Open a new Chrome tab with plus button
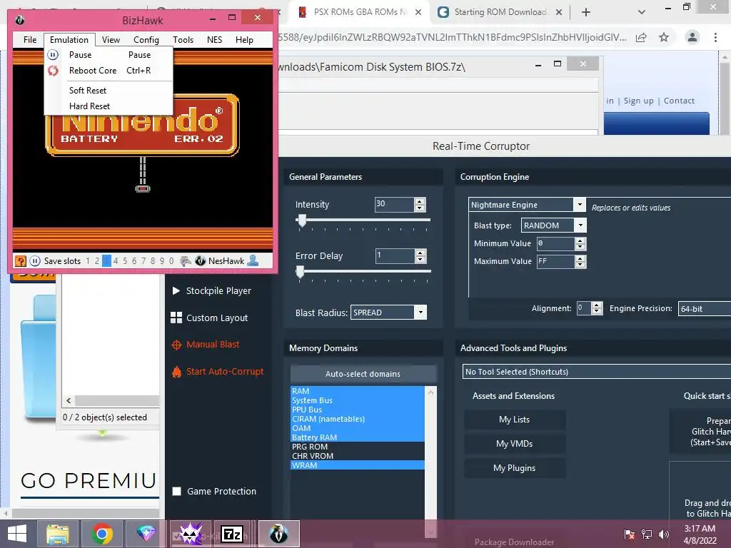 coord(586,12)
